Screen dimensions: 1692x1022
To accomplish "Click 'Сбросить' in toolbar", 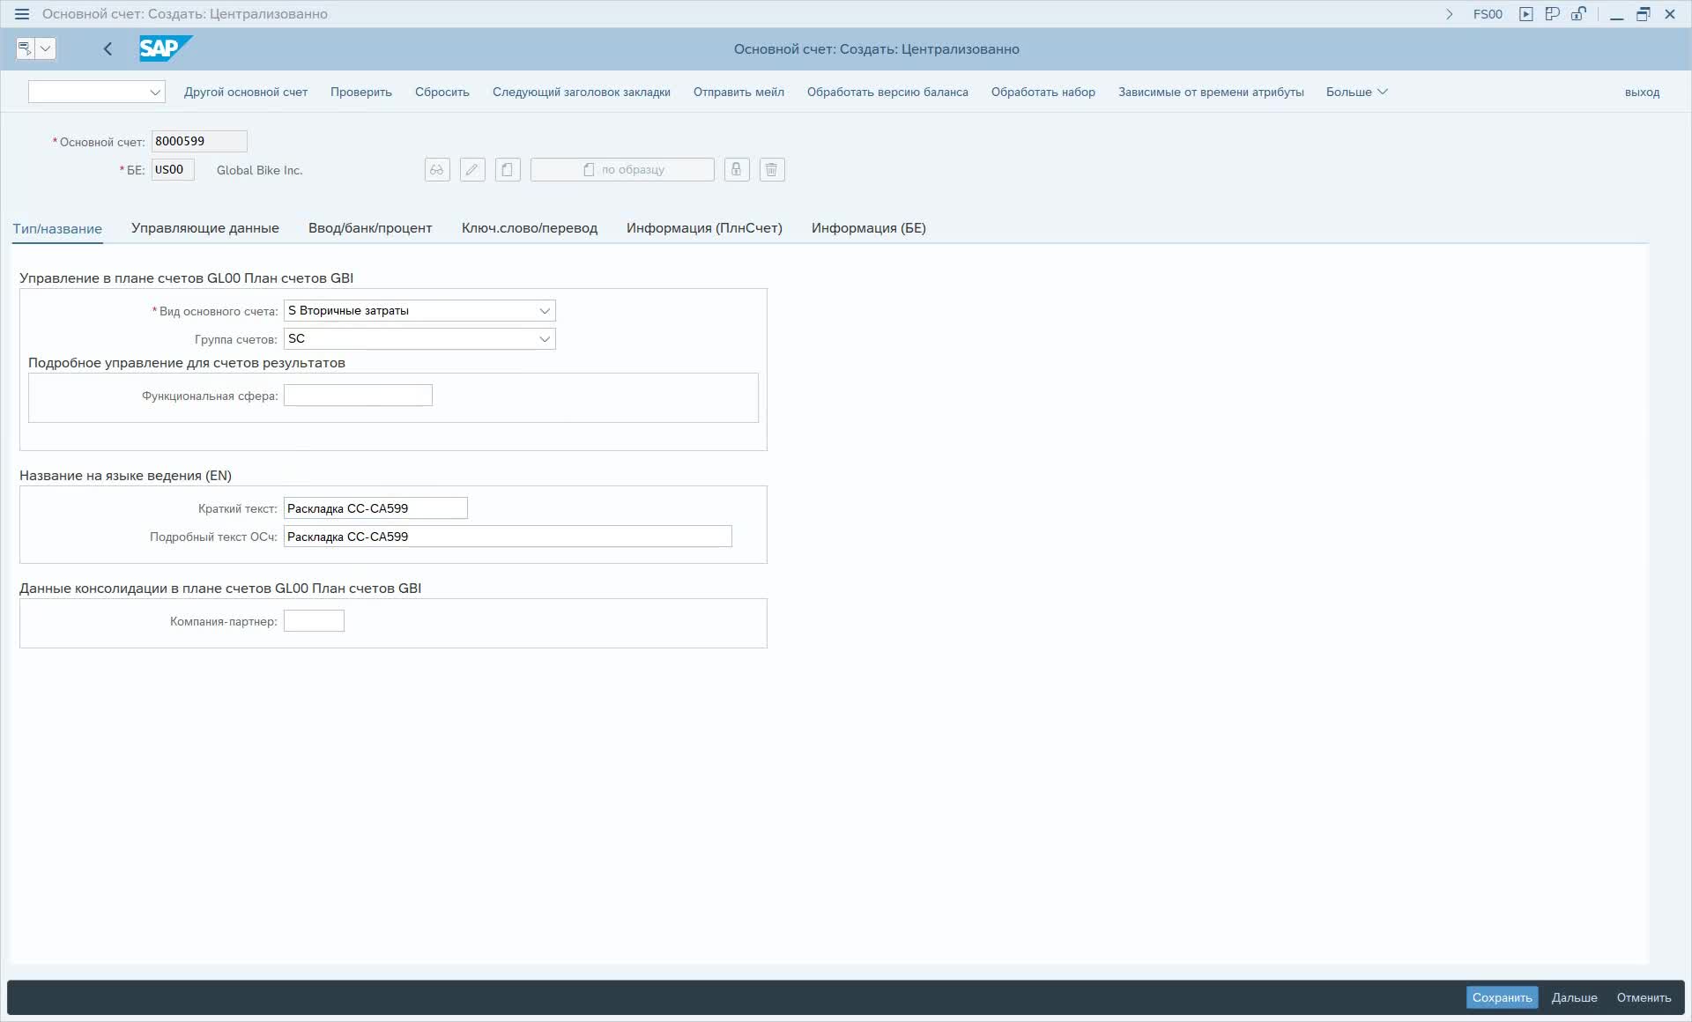I will tap(442, 92).
